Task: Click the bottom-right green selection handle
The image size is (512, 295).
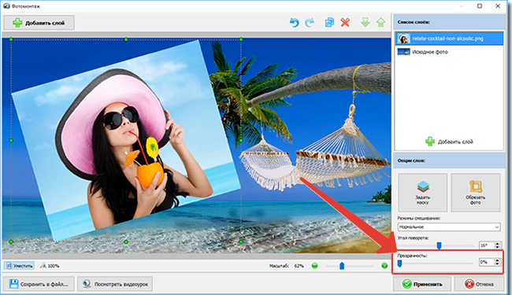Action: pyautogui.click(x=241, y=242)
